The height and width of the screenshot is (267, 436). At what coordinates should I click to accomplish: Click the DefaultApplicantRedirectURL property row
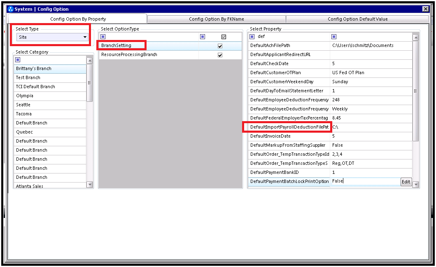(330, 54)
